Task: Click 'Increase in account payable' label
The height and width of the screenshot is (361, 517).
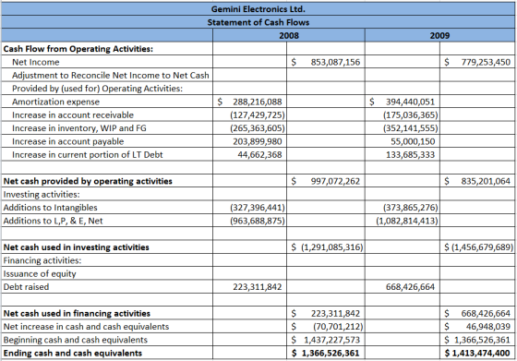Action: [68, 141]
